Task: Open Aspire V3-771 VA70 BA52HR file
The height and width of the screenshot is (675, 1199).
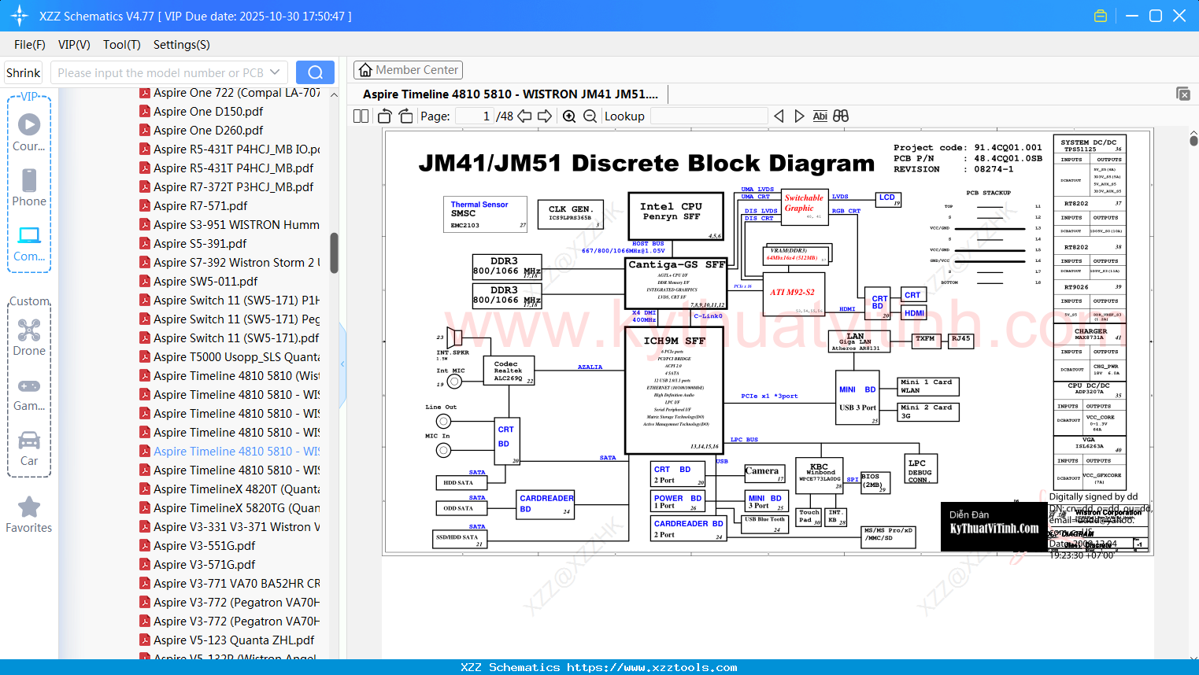Action: coord(237,584)
